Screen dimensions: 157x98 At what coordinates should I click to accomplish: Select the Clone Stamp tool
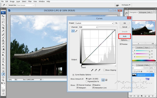tap(3, 40)
